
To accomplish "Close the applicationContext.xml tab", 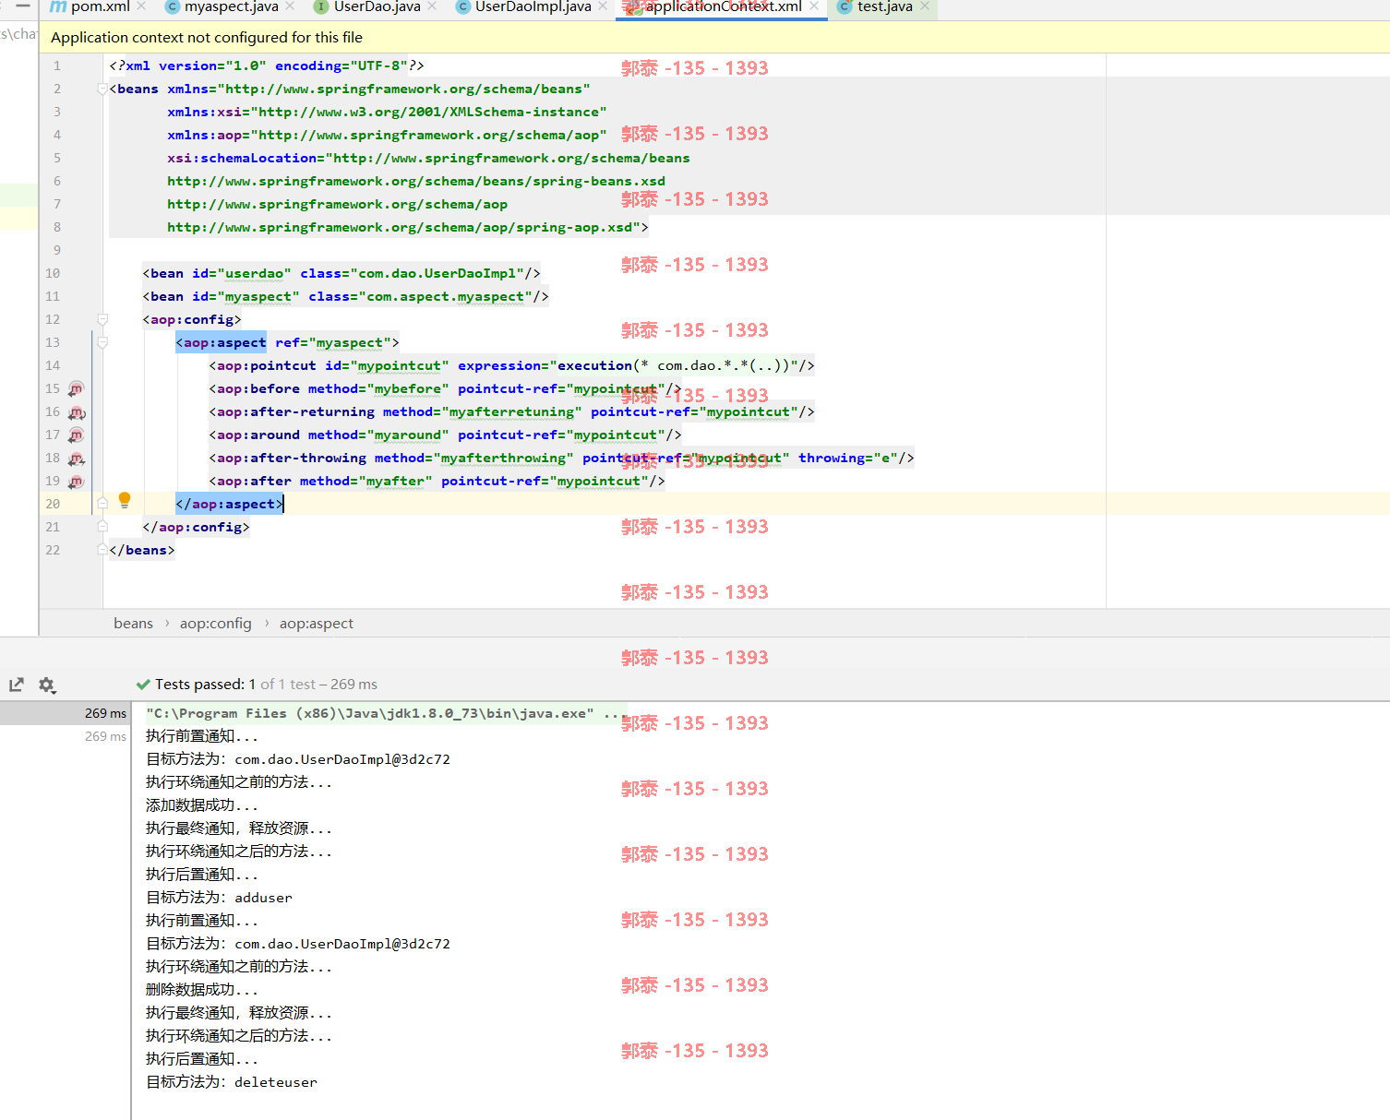I will (x=814, y=6).
